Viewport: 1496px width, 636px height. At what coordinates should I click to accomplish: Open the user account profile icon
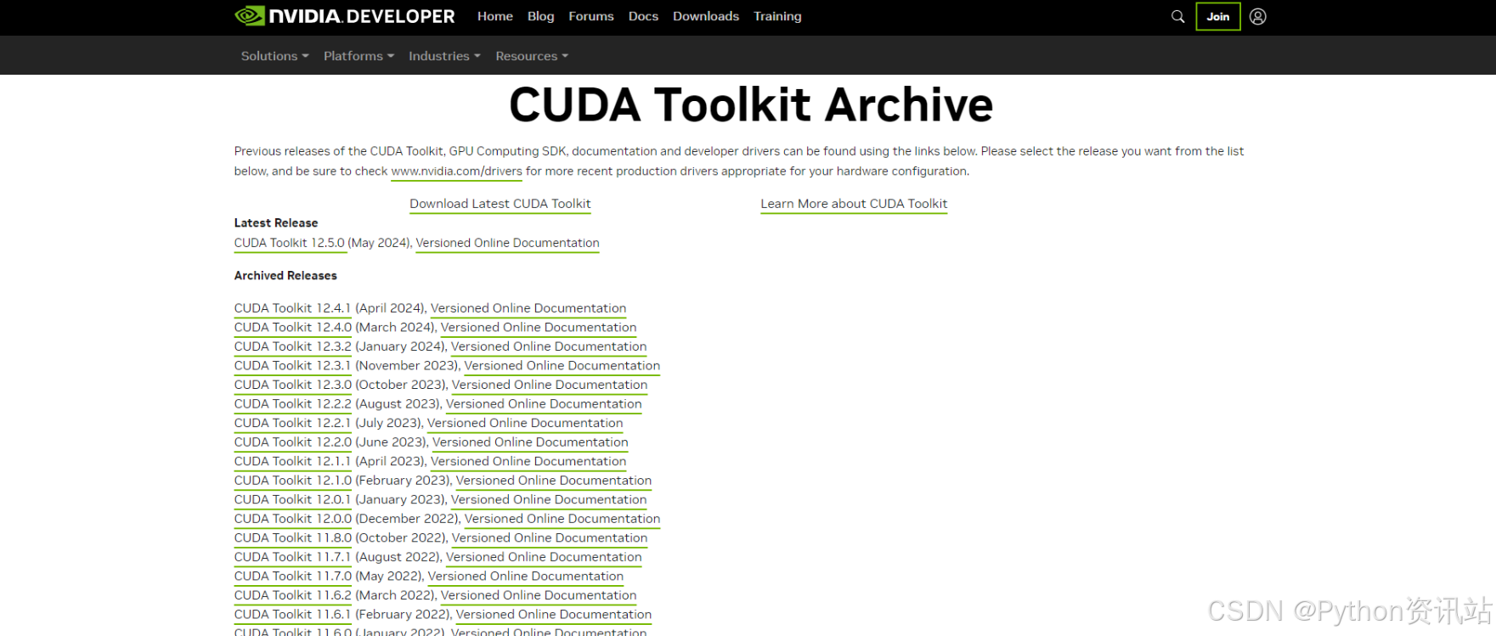(1258, 16)
